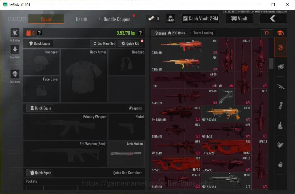Switch to the Health tab
This screenshot has width=295, height=194.
tap(81, 19)
